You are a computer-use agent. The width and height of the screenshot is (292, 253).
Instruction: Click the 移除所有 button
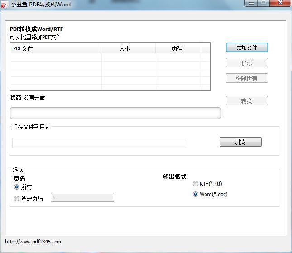pyautogui.click(x=247, y=78)
